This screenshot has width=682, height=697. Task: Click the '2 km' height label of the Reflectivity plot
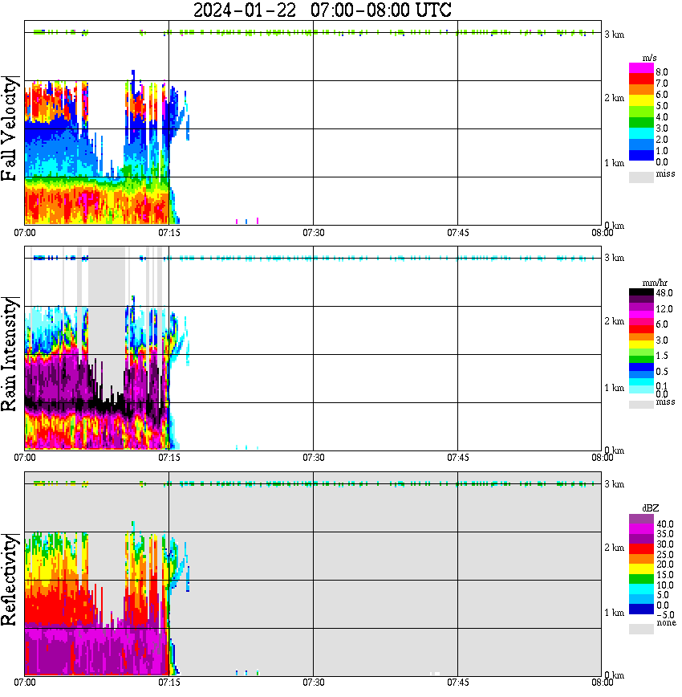(x=614, y=548)
